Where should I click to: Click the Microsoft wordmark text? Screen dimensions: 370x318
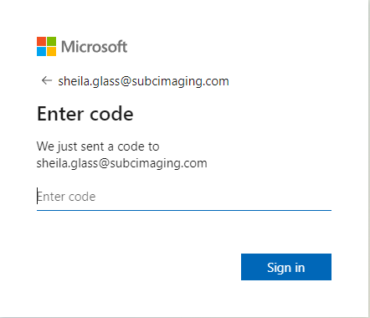pyautogui.click(x=94, y=46)
